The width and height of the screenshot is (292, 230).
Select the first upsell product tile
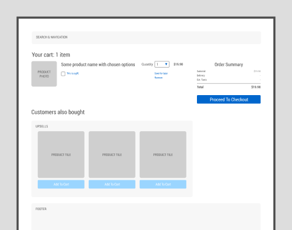tap(61, 154)
